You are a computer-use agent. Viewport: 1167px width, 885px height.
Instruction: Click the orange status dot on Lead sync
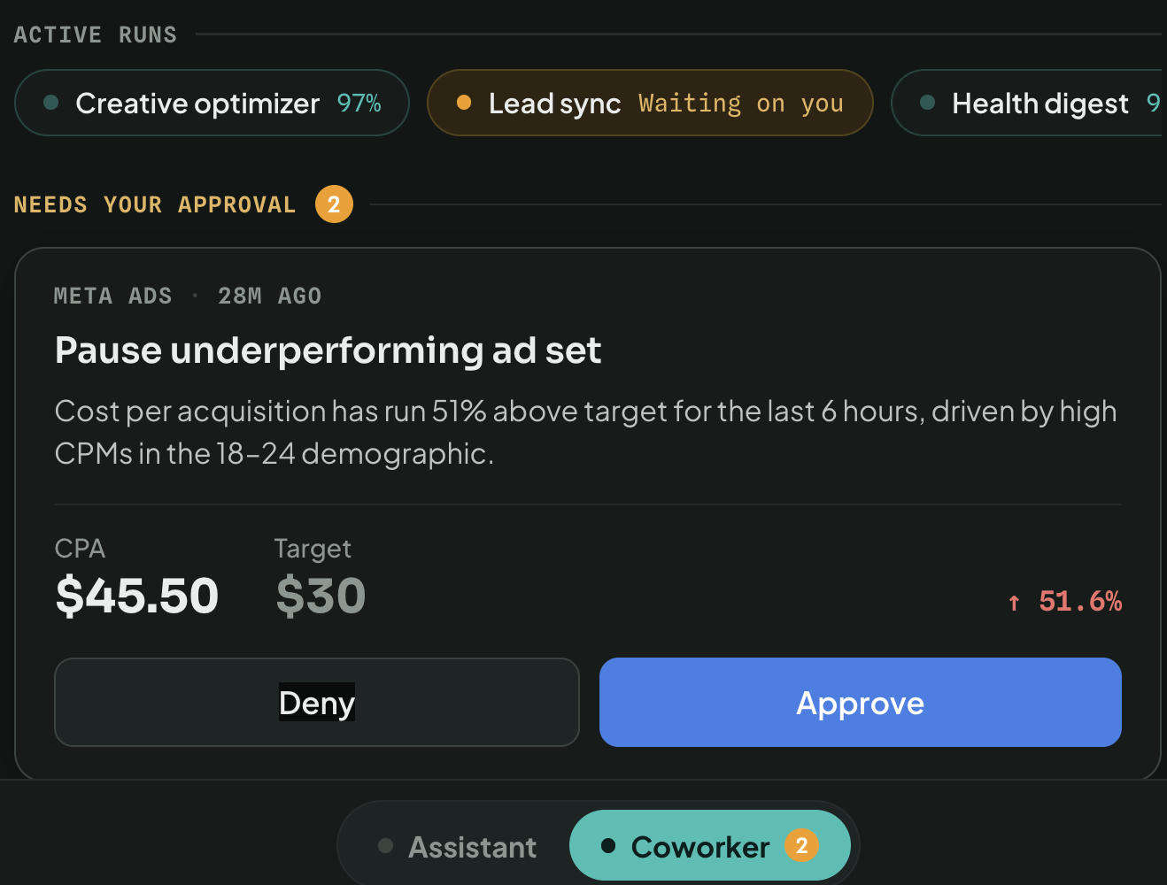464,103
